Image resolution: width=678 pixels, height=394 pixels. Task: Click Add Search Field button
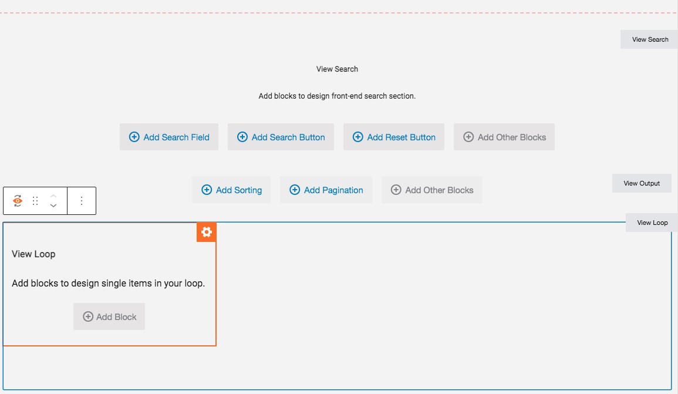coord(169,137)
